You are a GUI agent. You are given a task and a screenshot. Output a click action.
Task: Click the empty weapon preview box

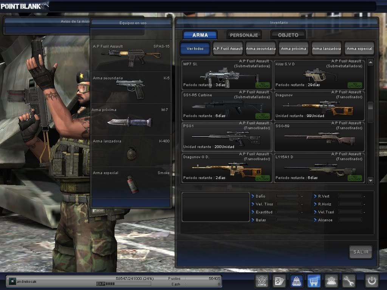(x=216, y=207)
